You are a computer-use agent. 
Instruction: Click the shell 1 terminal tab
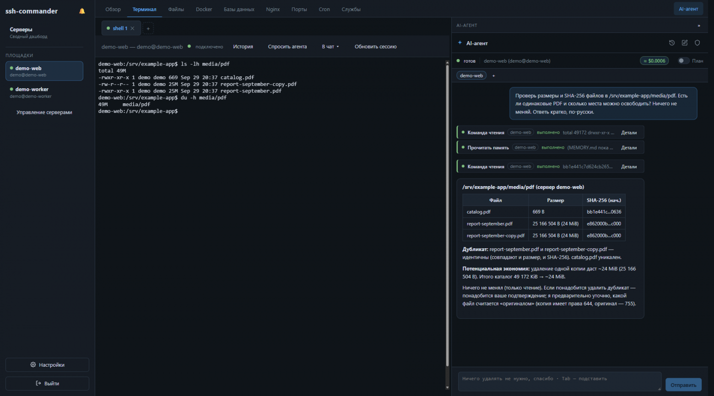pyautogui.click(x=120, y=28)
